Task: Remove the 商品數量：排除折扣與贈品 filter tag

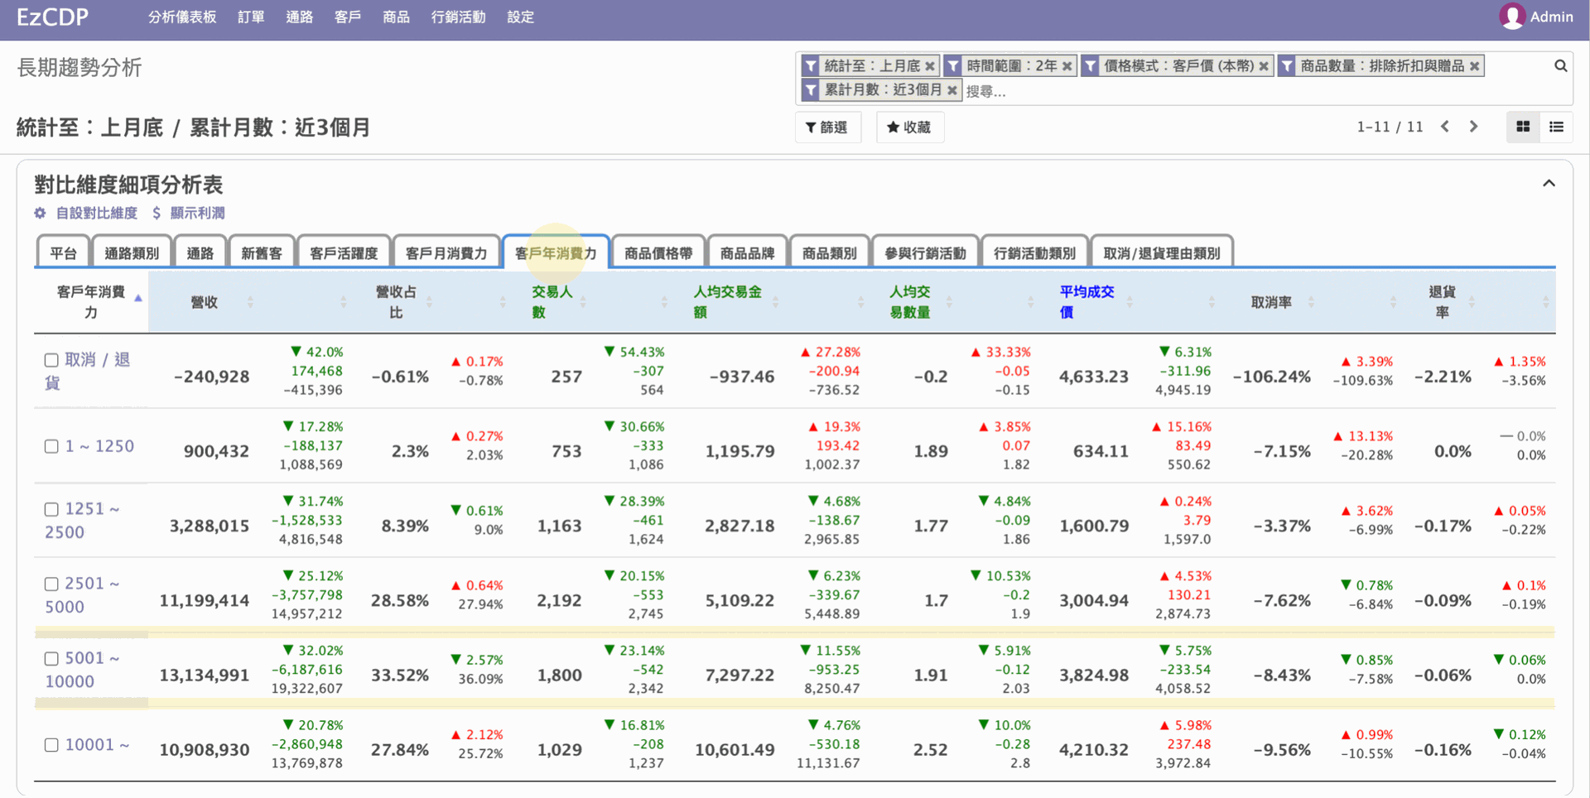Action: click(x=1474, y=66)
